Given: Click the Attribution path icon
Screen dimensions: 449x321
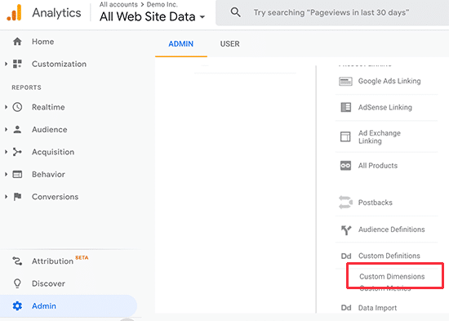Looking at the screenshot, I should click(17, 261).
